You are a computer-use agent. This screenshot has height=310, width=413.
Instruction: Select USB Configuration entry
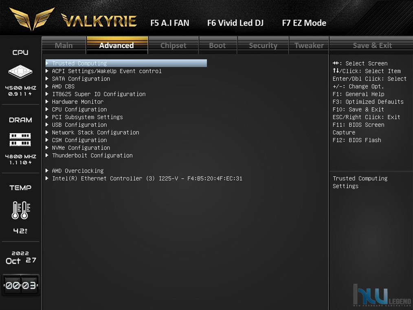[x=79, y=125]
